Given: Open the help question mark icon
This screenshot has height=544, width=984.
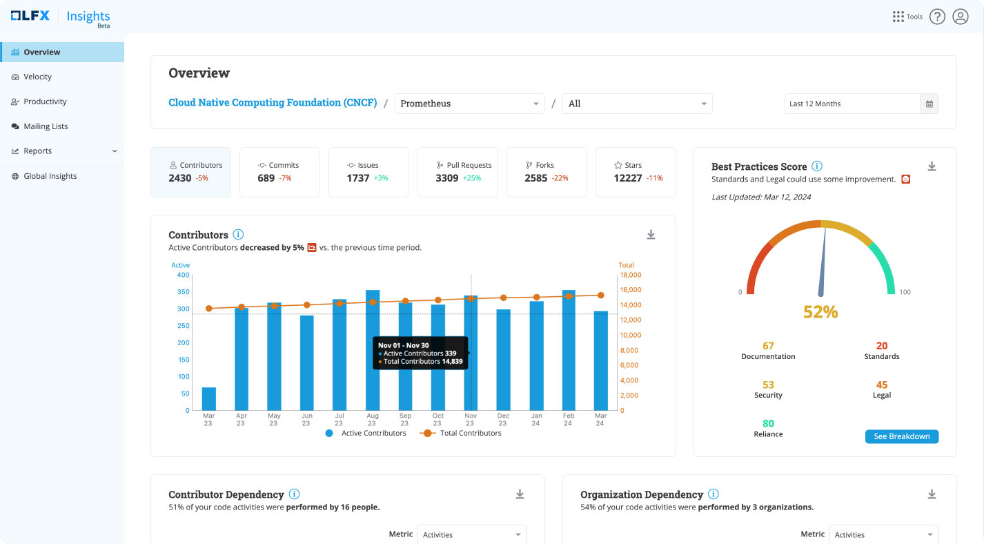Looking at the screenshot, I should click(x=937, y=17).
